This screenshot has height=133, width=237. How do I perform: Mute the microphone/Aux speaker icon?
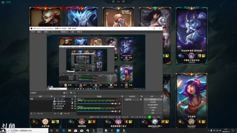click(x=116, y=104)
